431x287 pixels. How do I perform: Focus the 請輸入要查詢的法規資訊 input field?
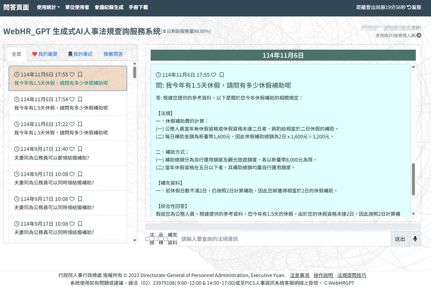[x=284, y=239]
